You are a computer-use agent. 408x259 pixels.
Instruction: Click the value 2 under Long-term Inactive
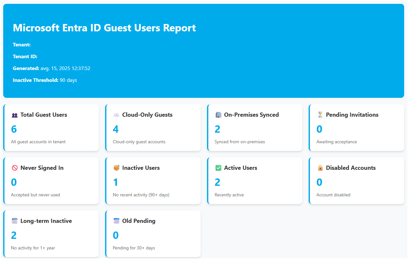tap(14, 235)
